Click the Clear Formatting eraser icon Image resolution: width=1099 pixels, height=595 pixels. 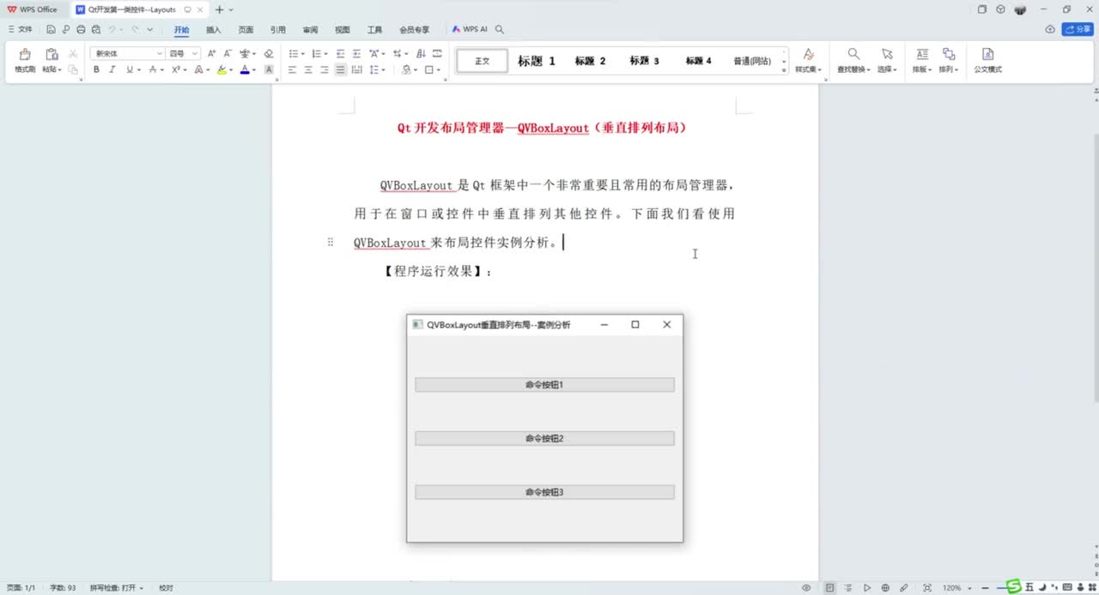[x=269, y=53]
